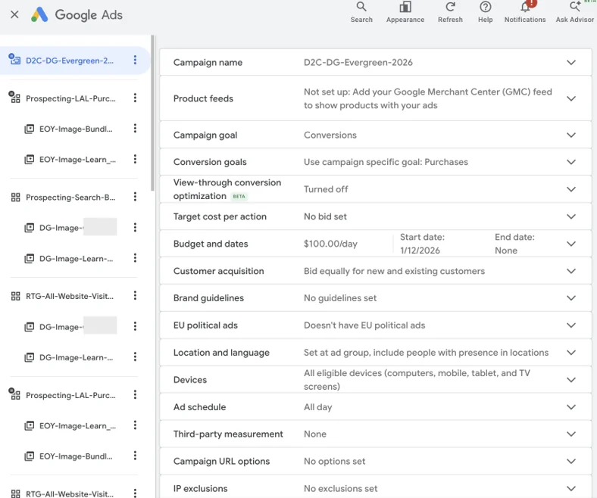The width and height of the screenshot is (597, 498).
Task: Expand the Conversion goals row chevron
Action: pyautogui.click(x=570, y=162)
